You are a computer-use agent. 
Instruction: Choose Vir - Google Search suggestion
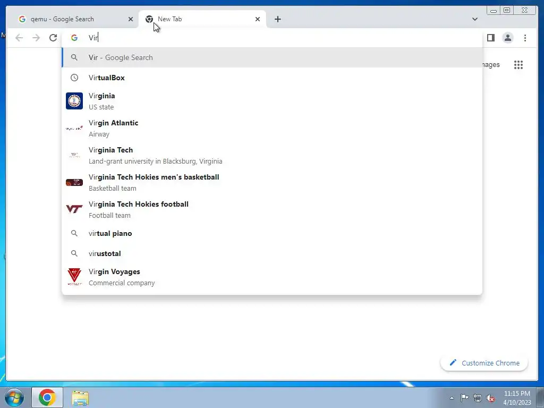pyautogui.click(x=273, y=57)
